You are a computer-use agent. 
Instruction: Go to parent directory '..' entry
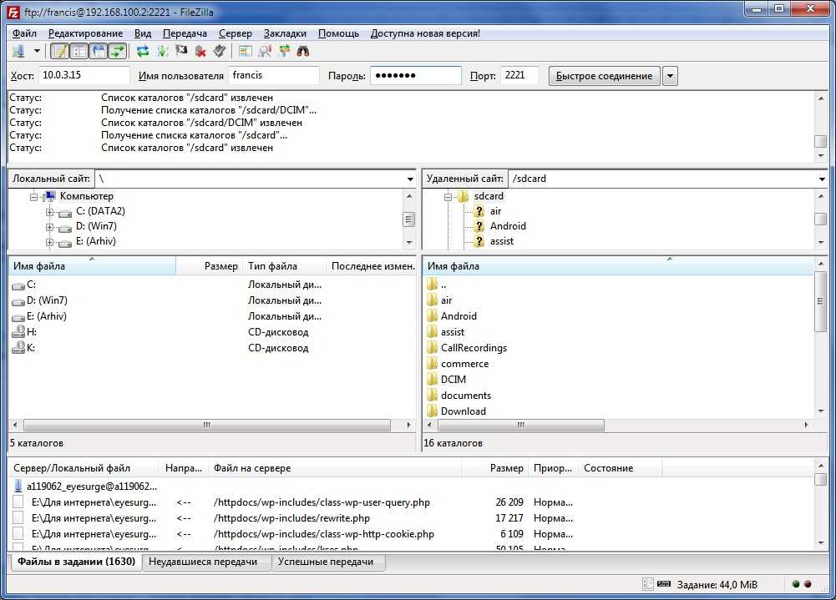point(443,285)
